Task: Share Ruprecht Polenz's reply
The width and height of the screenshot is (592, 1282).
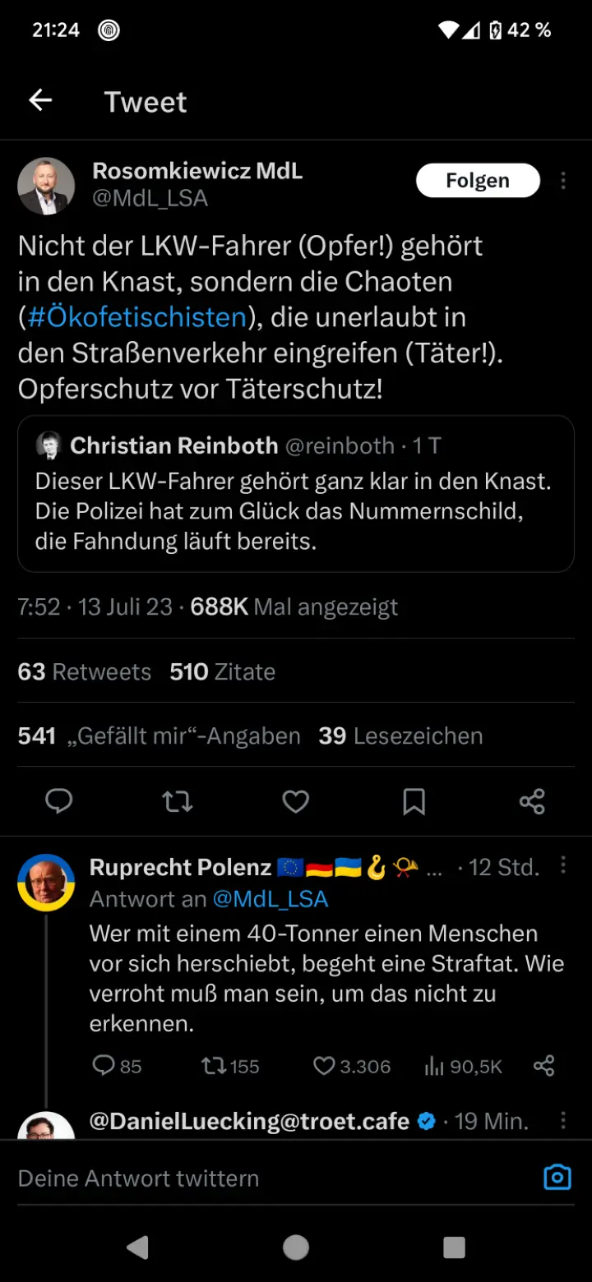Action: (544, 1066)
